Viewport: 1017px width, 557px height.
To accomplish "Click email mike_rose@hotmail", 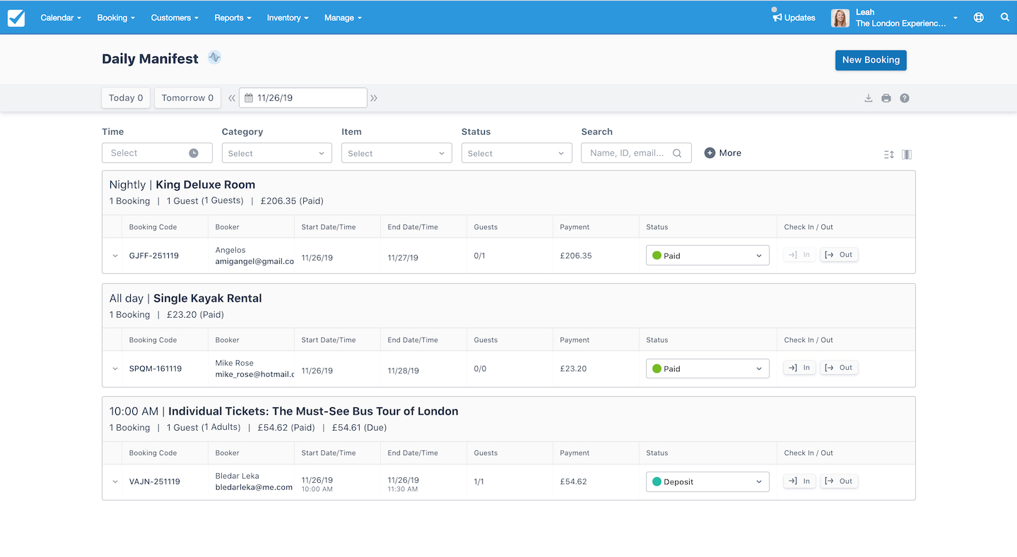I will tap(254, 374).
